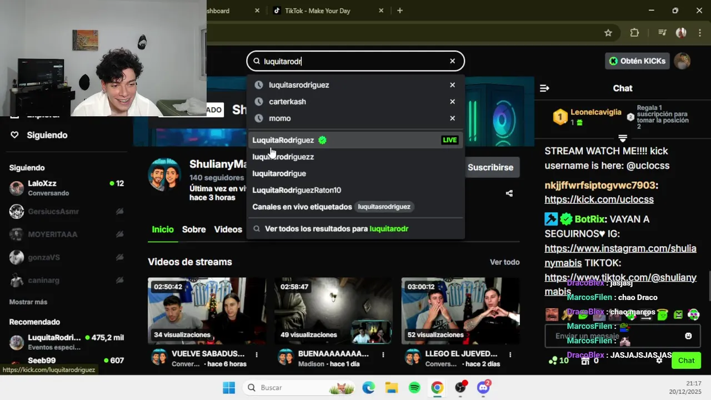Click the luquitasrodriguez tagged live channels chip

384,207
